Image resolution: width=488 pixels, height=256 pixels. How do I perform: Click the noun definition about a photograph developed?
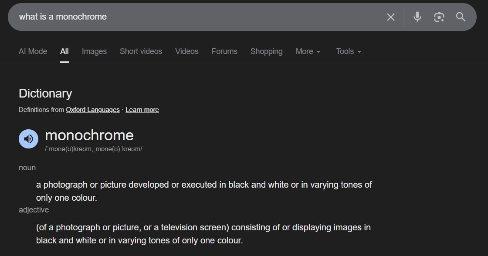[x=204, y=191]
